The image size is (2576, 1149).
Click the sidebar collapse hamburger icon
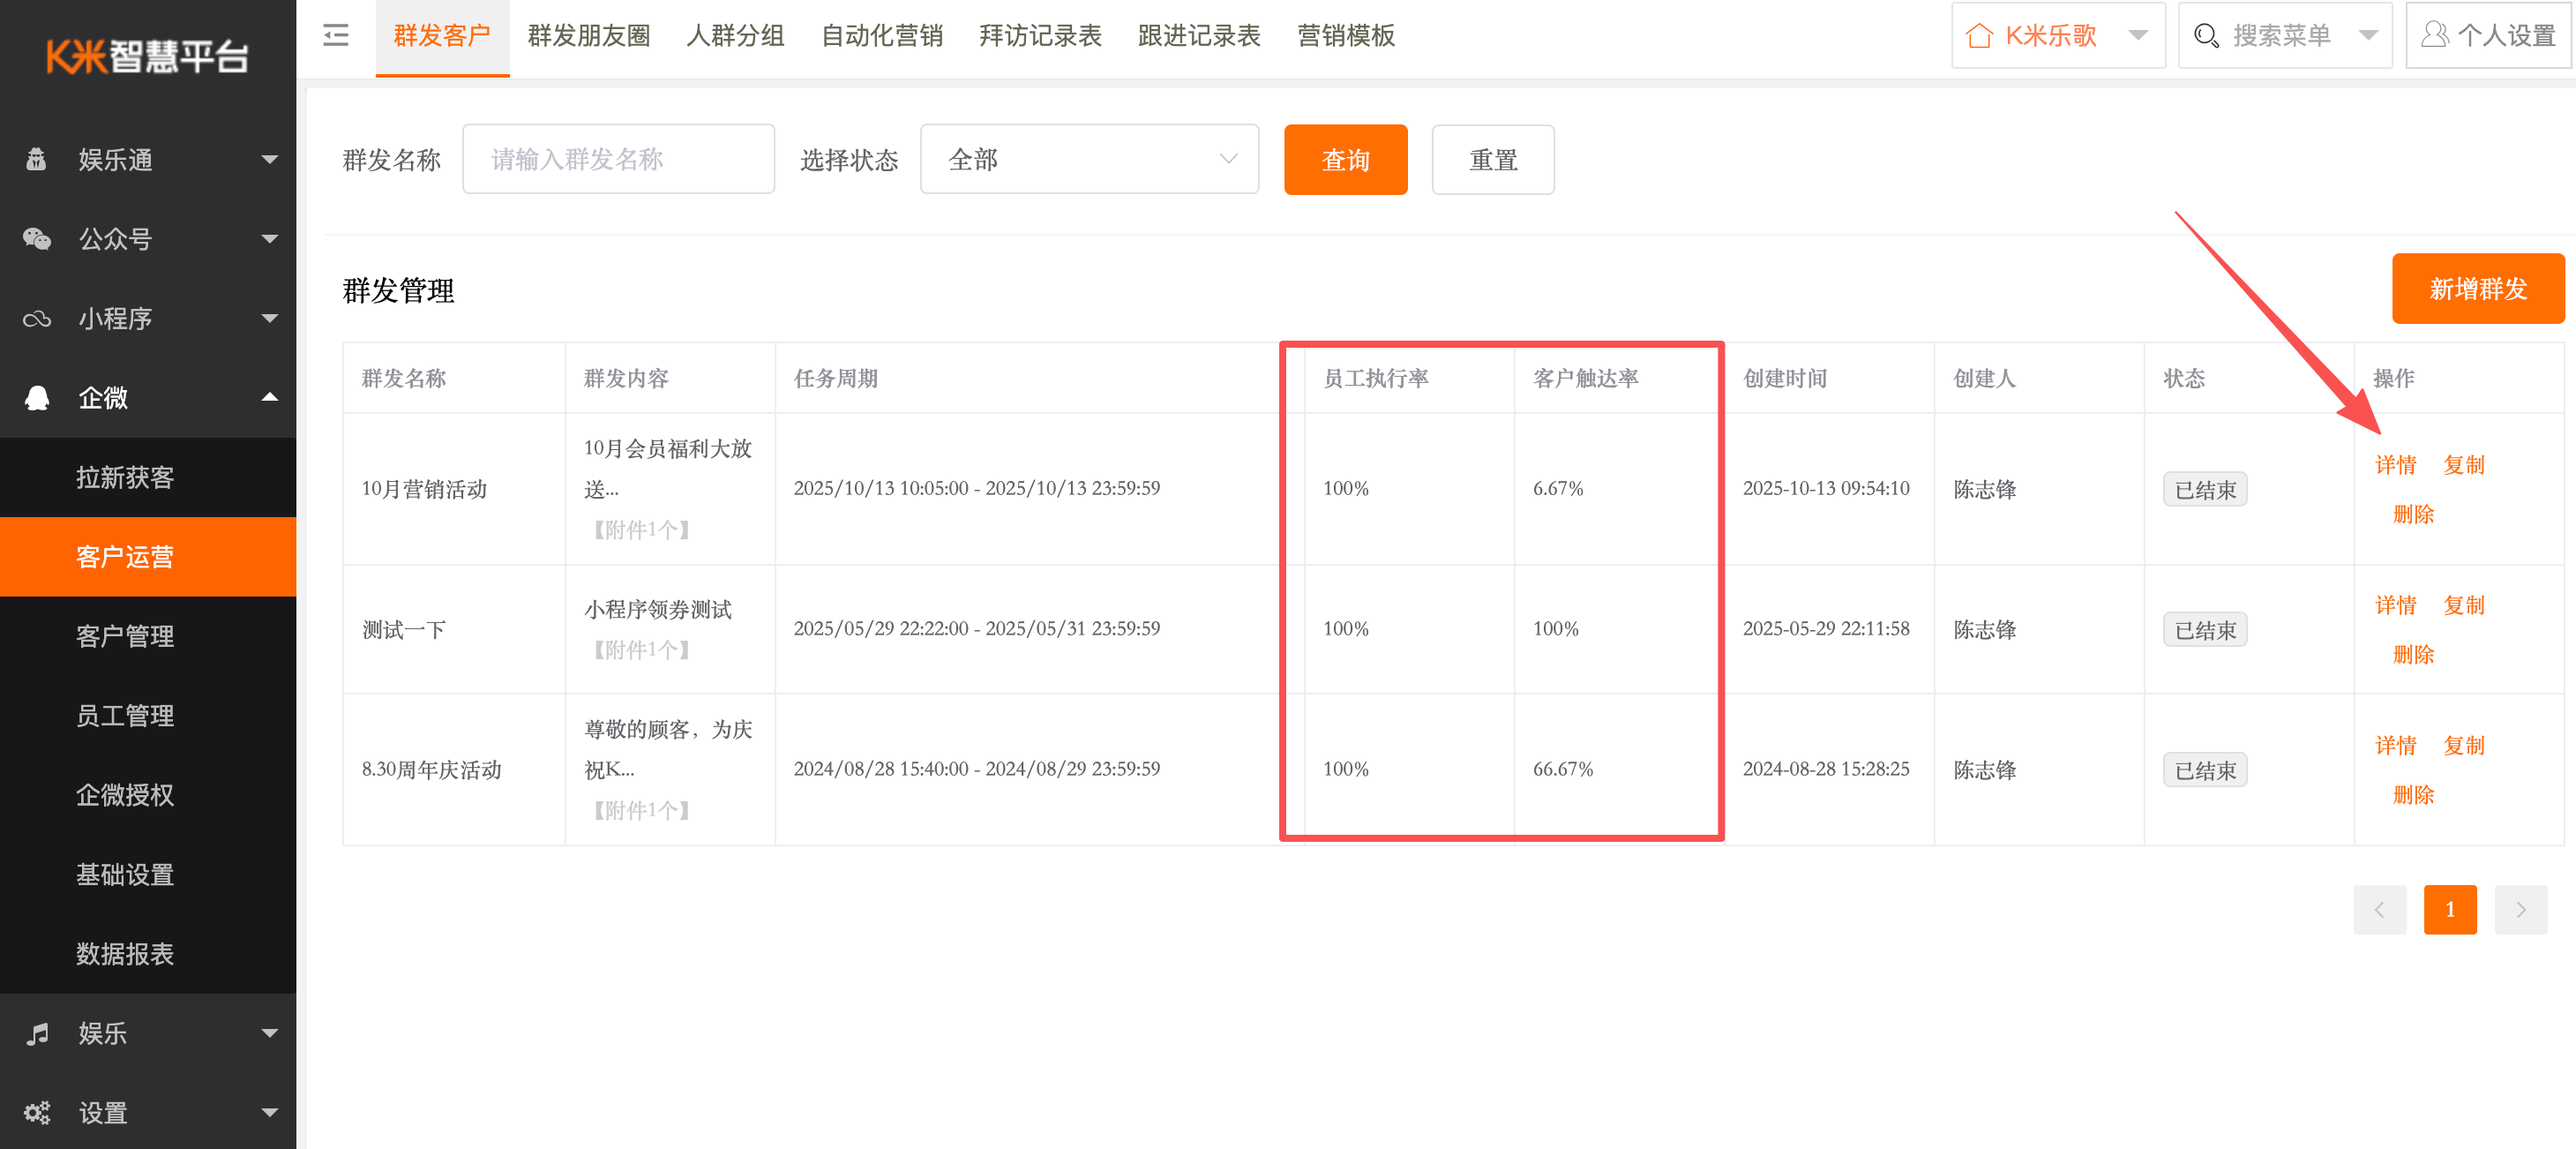[x=336, y=36]
